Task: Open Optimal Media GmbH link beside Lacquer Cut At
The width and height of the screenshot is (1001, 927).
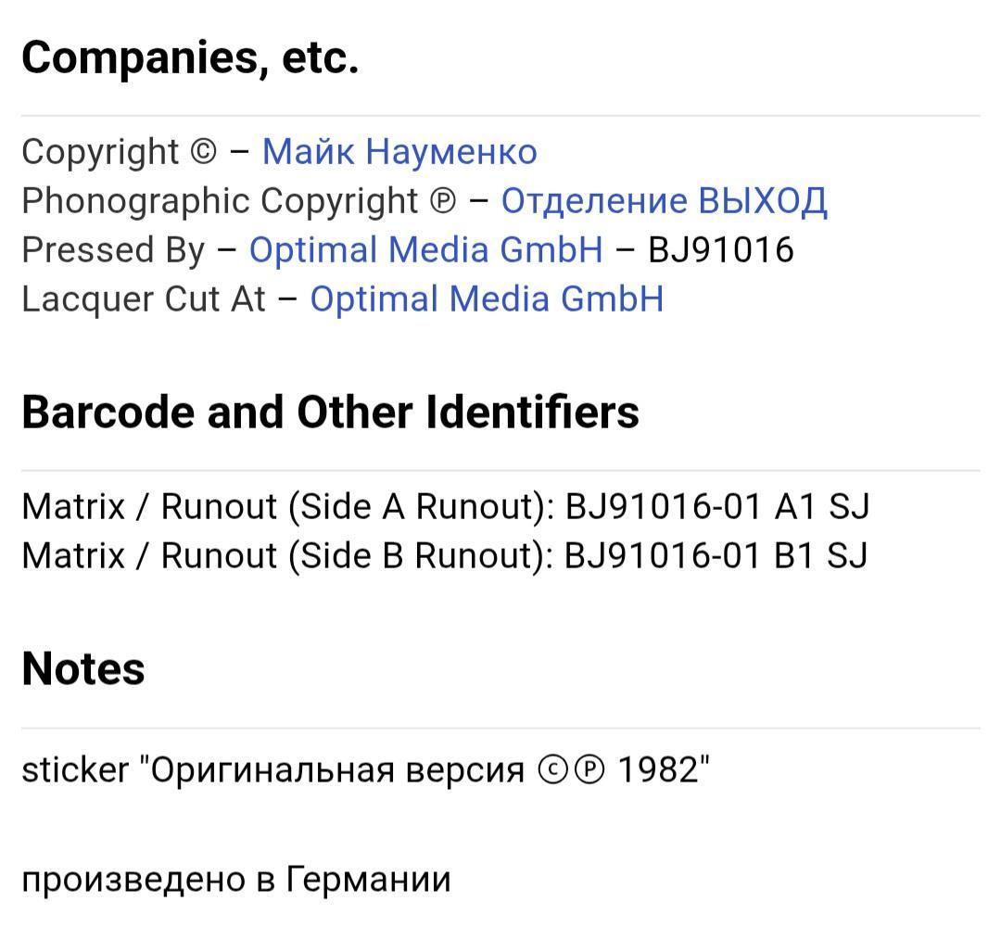Action: (x=487, y=298)
